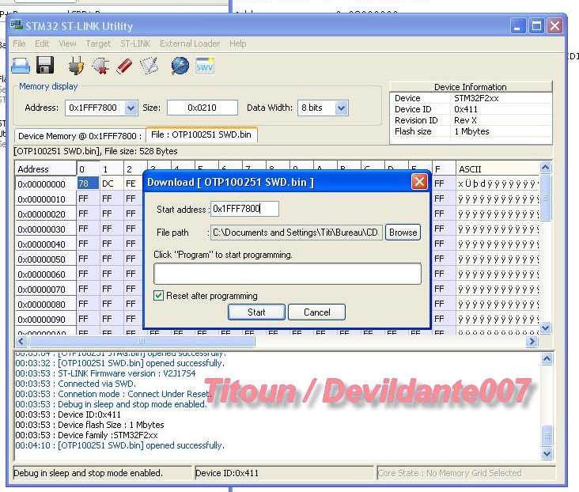Click the globe update toolbar icon

pyautogui.click(x=180, y=66)
